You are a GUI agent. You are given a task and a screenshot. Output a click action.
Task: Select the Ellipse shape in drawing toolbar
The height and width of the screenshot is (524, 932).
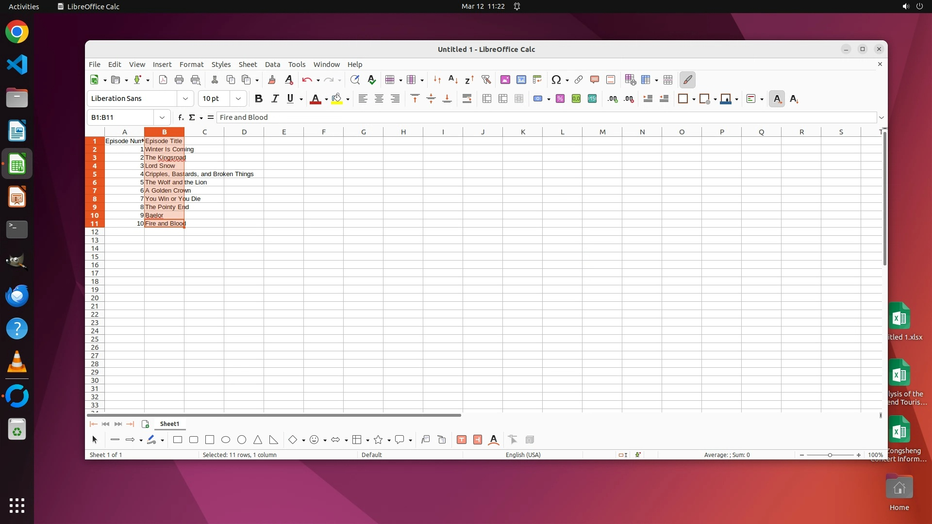[226, 440]
